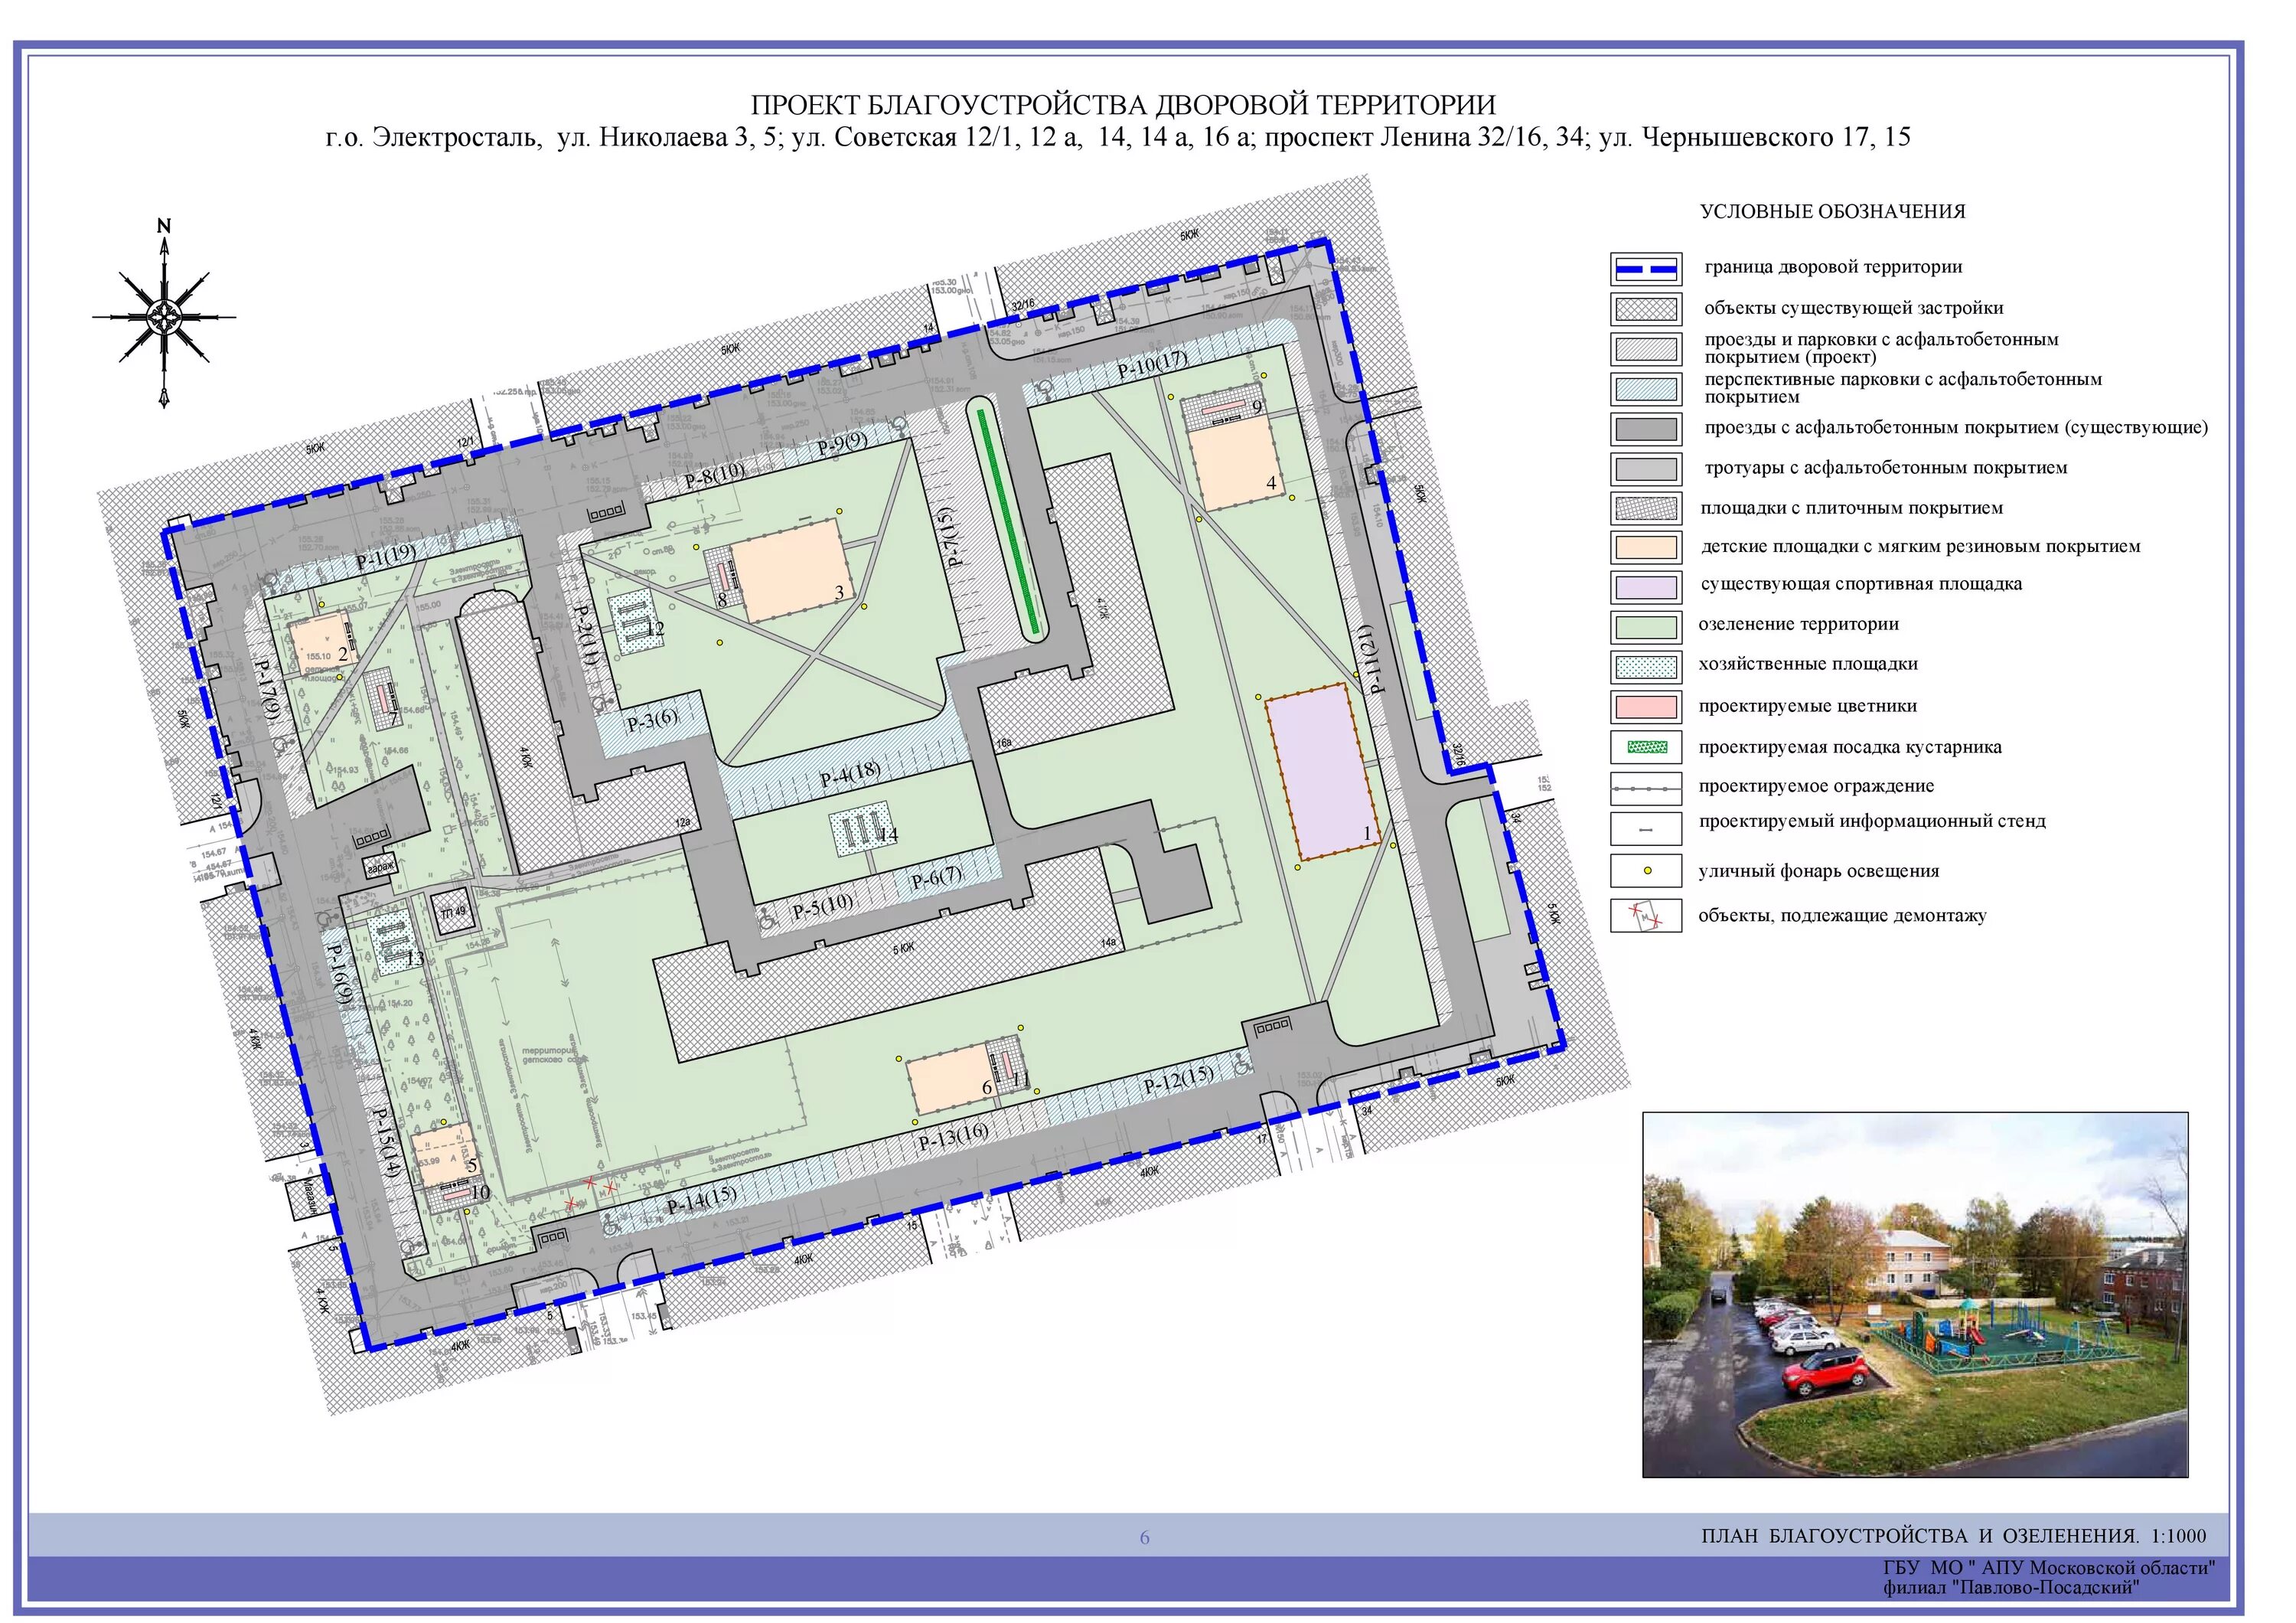Click 'озеленение территории' legend text

[1798, 624]
